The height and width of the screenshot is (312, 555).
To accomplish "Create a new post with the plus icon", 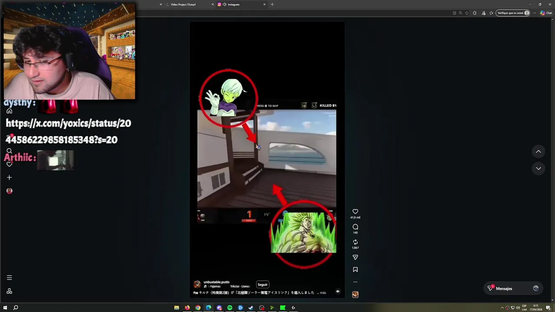I will coord(9,178).
